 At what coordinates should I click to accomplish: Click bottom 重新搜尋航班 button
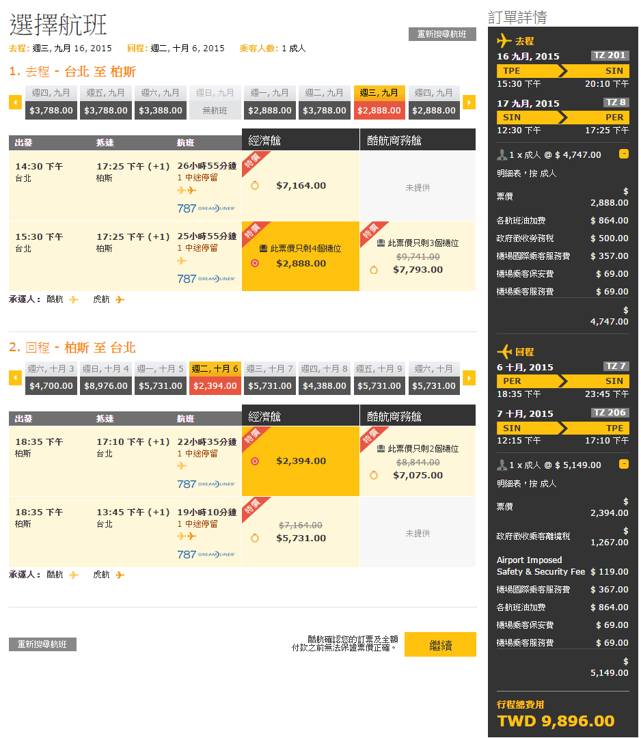(42, 644)
